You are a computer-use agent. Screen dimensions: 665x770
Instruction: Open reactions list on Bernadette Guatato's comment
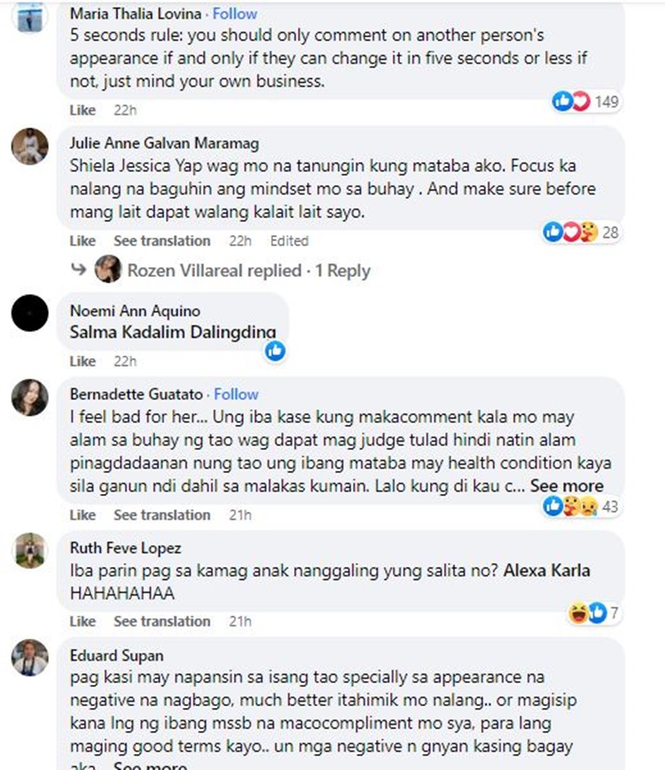point(581,506)
